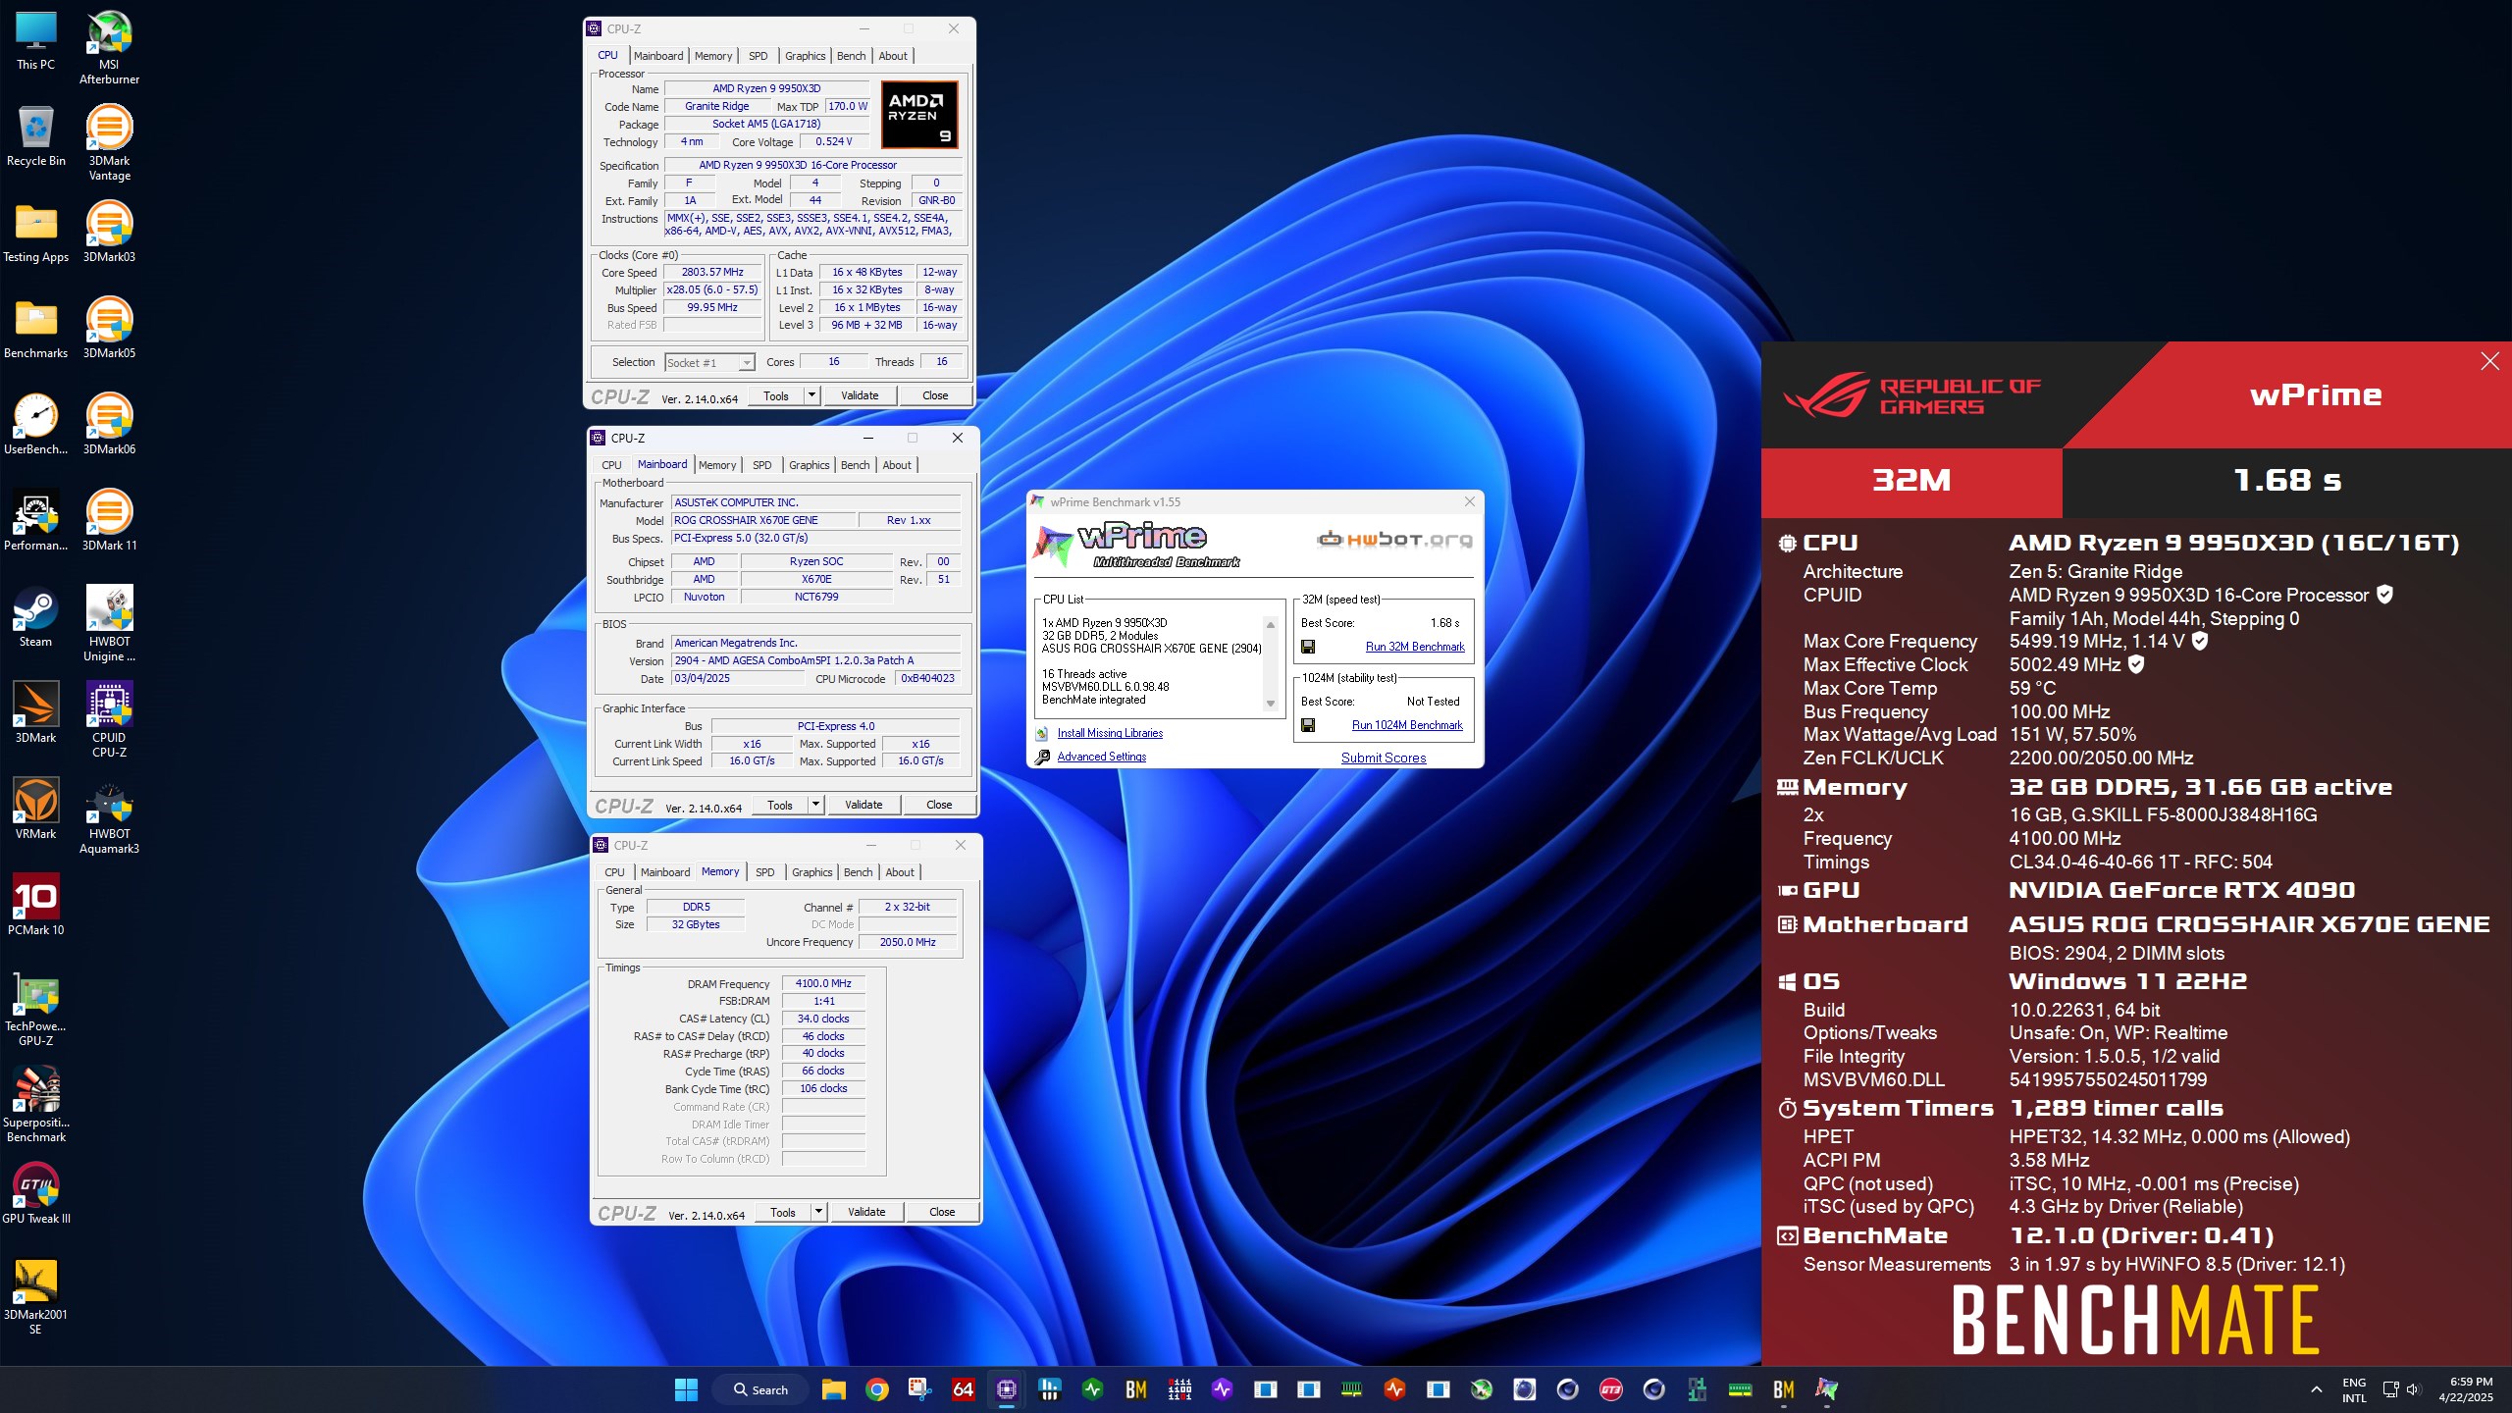Open MSI Afterburner desktop shortcut
Viewport: 2512px width, 1413px height.
click(x=109, y=47)
